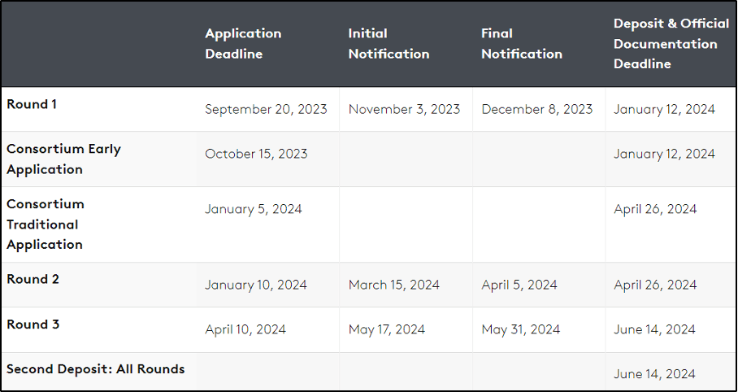The height and width of the screenshot is (392, 738).
Task: Click the May 31, 2024 date cell
Action: click(x=520, y=329)
